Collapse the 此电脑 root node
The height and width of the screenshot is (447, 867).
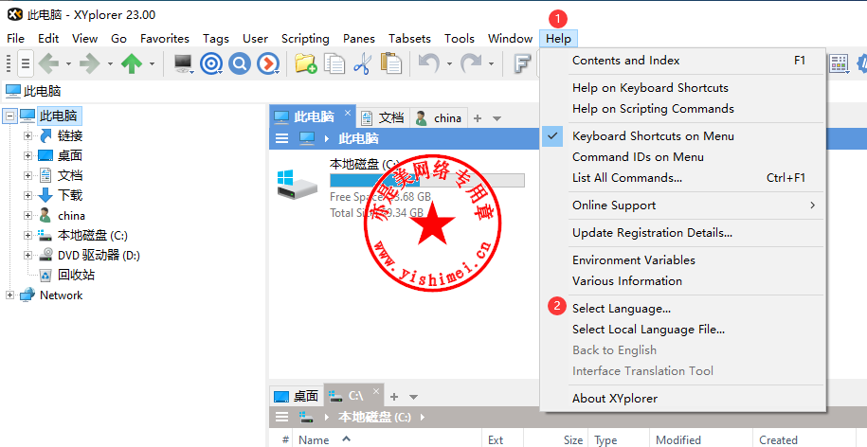click(9, 116)
